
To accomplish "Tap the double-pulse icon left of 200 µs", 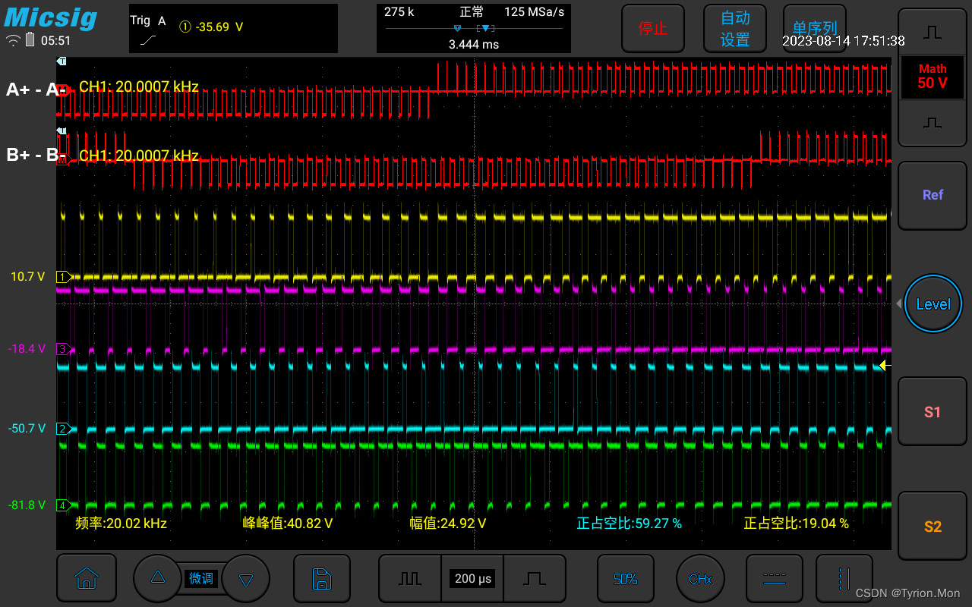I will click(x=410, y=578).
